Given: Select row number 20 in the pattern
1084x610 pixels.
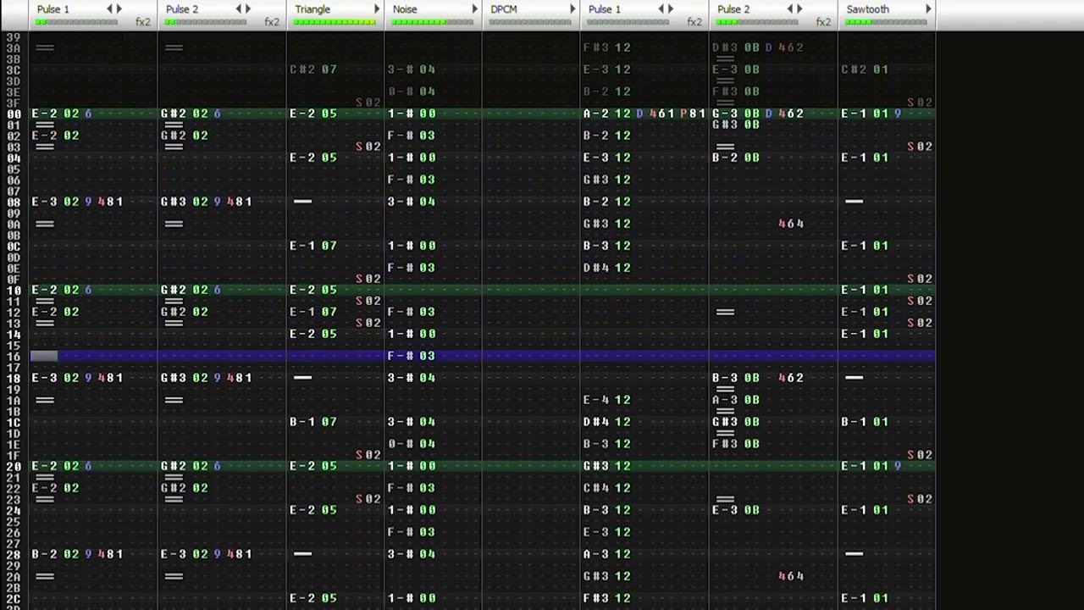Looking at the screenshot, I should click(x=14, y=466).
